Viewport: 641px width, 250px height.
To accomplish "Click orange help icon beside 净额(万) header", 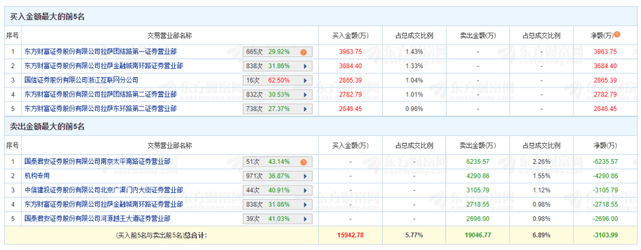I will [618, 34].
